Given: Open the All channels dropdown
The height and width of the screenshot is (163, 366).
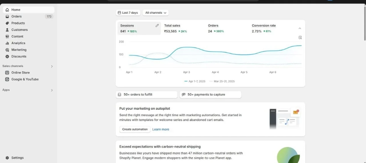Looking at the screenshot, I should point(155,13).
